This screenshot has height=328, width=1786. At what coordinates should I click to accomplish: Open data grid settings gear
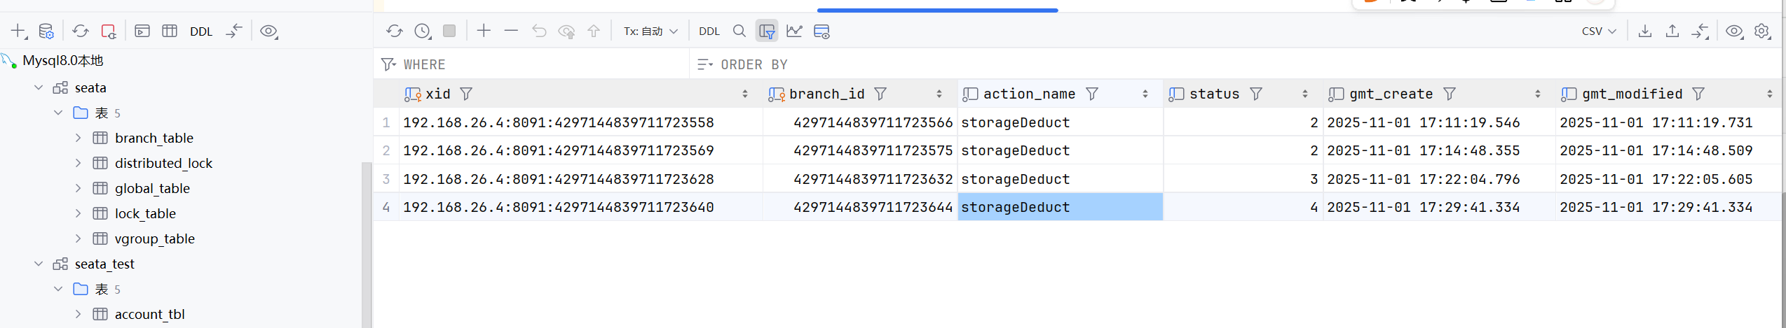(1762, 31)
